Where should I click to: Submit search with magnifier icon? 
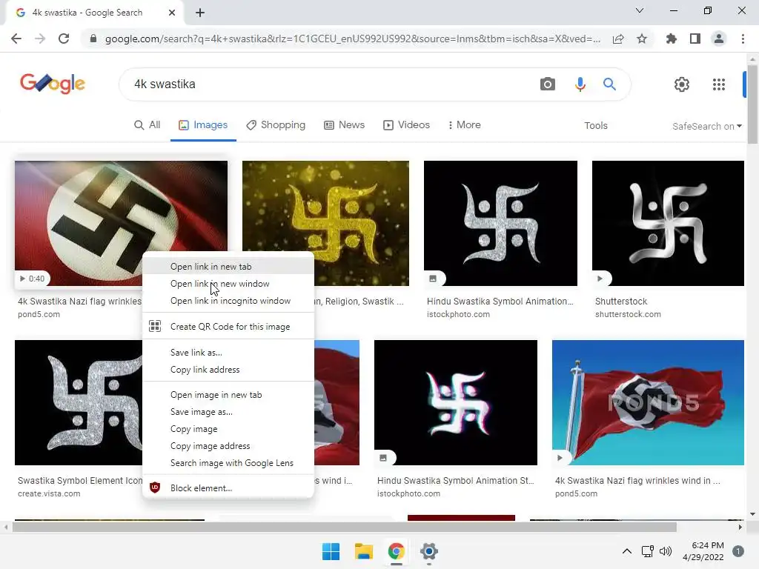609,84
